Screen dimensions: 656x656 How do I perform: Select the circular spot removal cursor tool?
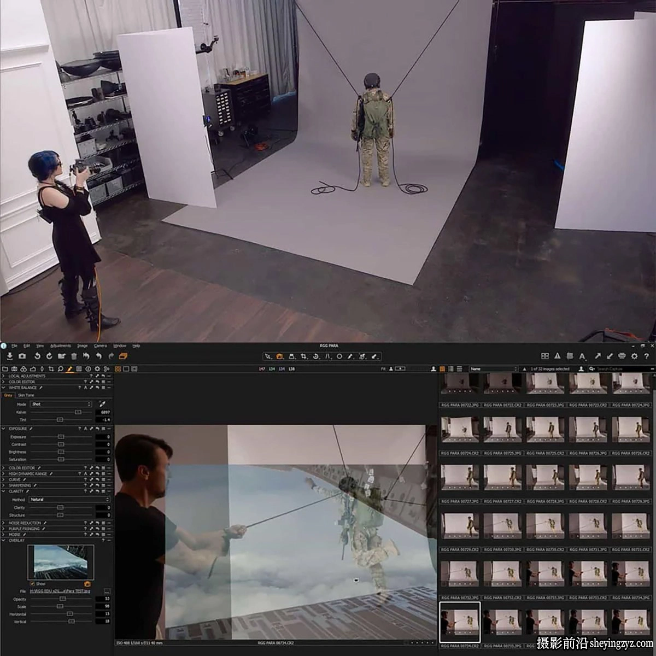pyautogui.click(x=339, y=356)
